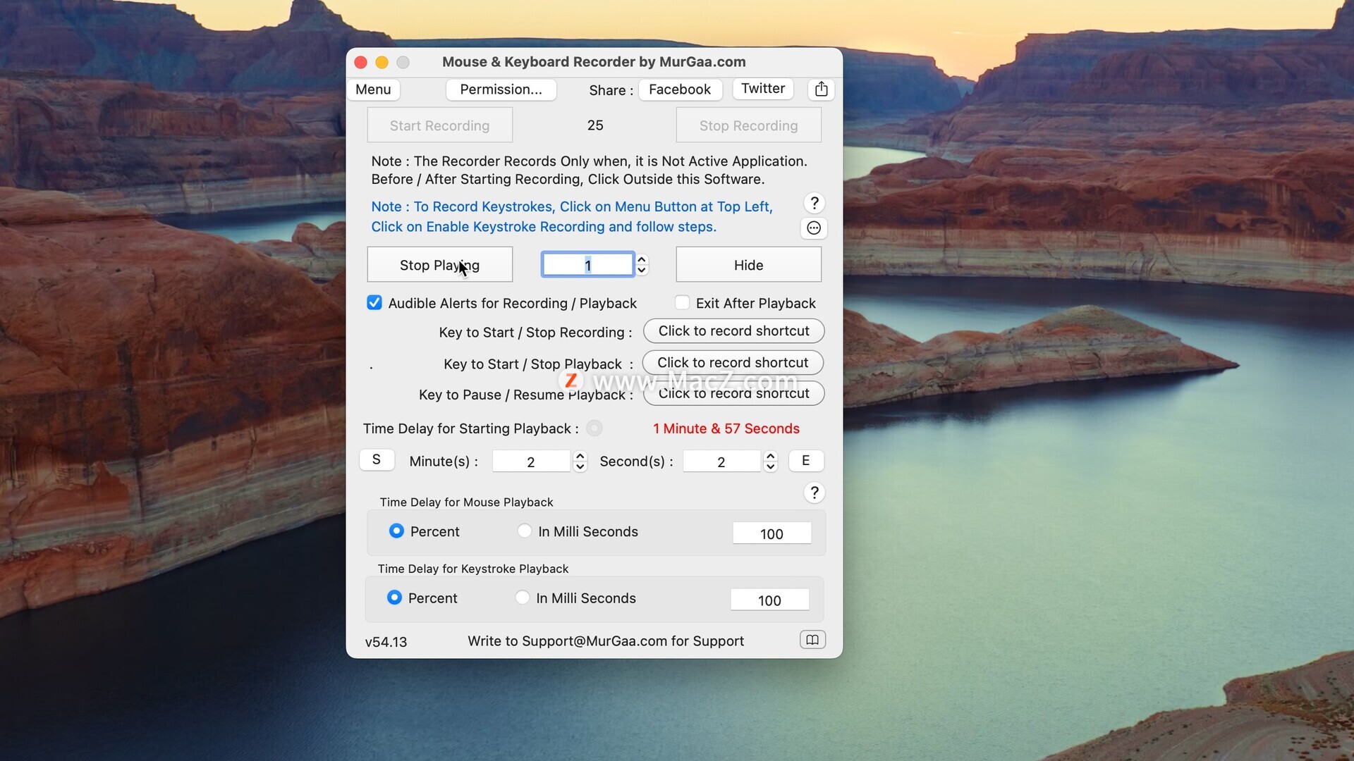Viewport: 1354px width, 761px height.
Task: Hide the recorder window
Action: coord(748,265)
